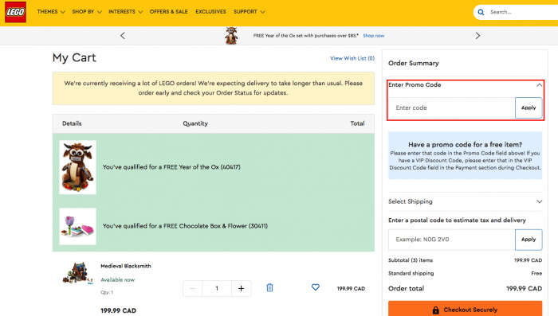
Task: Open View Wish List link
Action: [x=352, y=58]
